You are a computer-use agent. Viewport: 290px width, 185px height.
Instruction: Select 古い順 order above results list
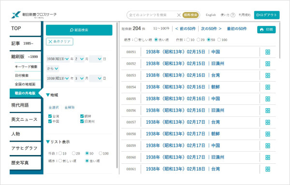pos(156,40)
